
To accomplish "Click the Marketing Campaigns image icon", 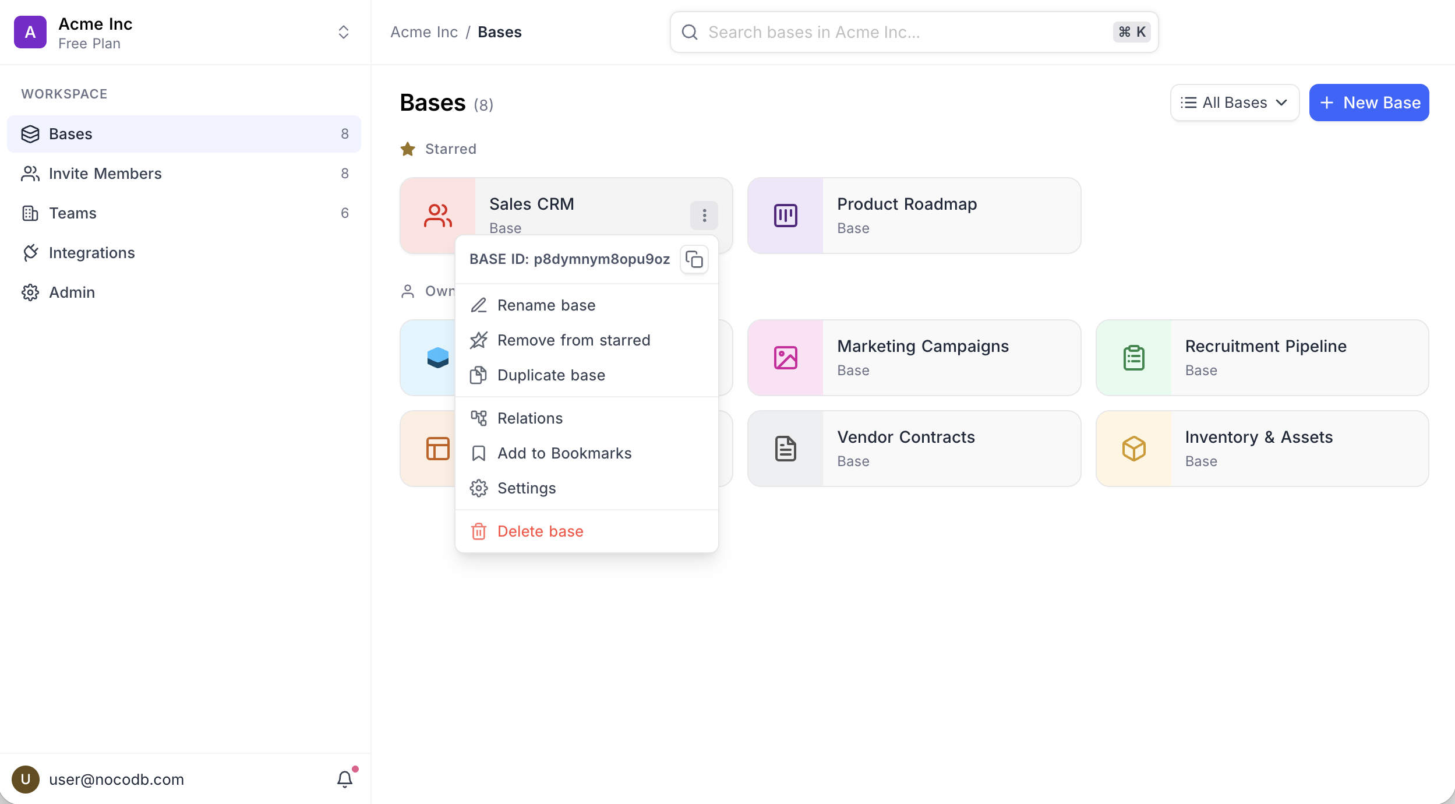I will pos(786,358).
